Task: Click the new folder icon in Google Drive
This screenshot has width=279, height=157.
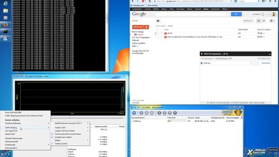Action: tap(158, 21)
